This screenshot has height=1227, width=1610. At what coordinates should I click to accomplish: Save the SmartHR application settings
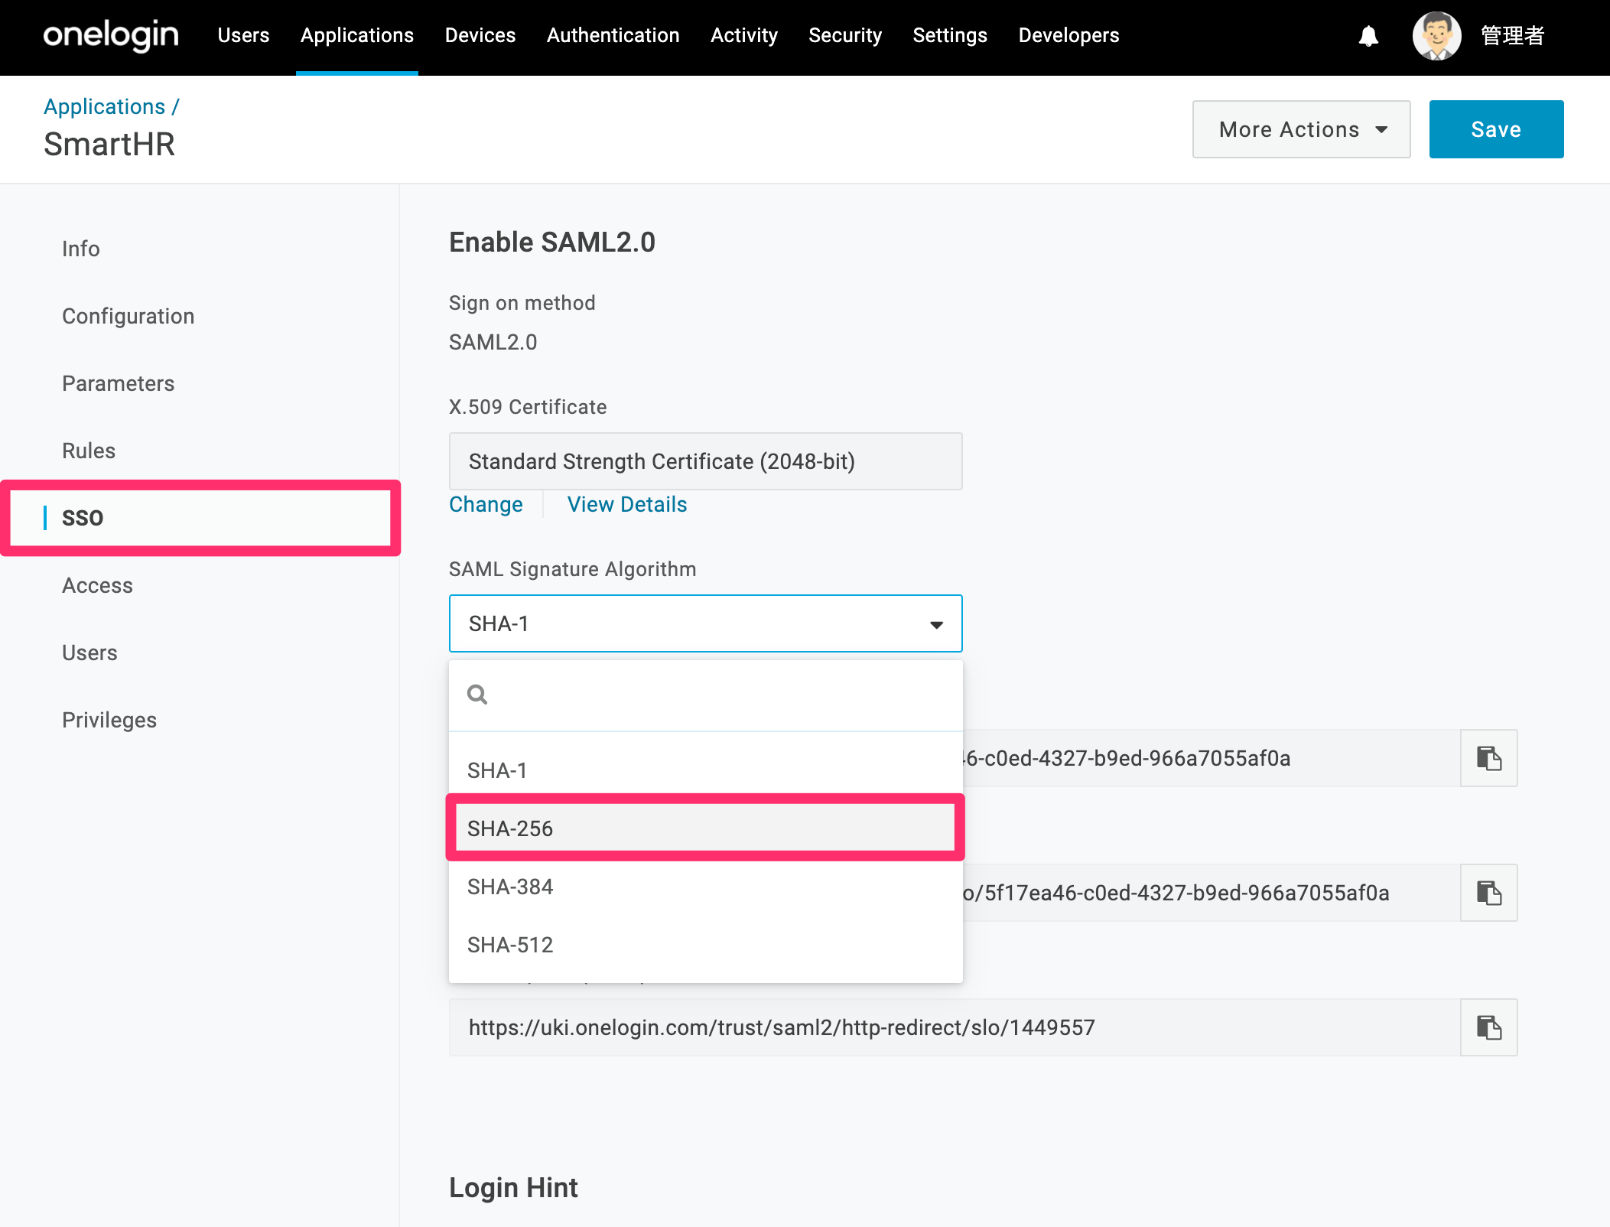point(1496,129)
